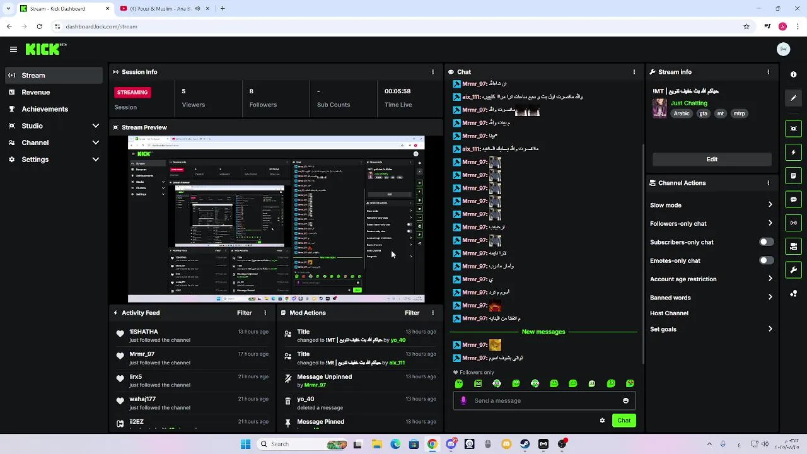Click the lightning bolt icon in right sidebar

pos(793,152)
